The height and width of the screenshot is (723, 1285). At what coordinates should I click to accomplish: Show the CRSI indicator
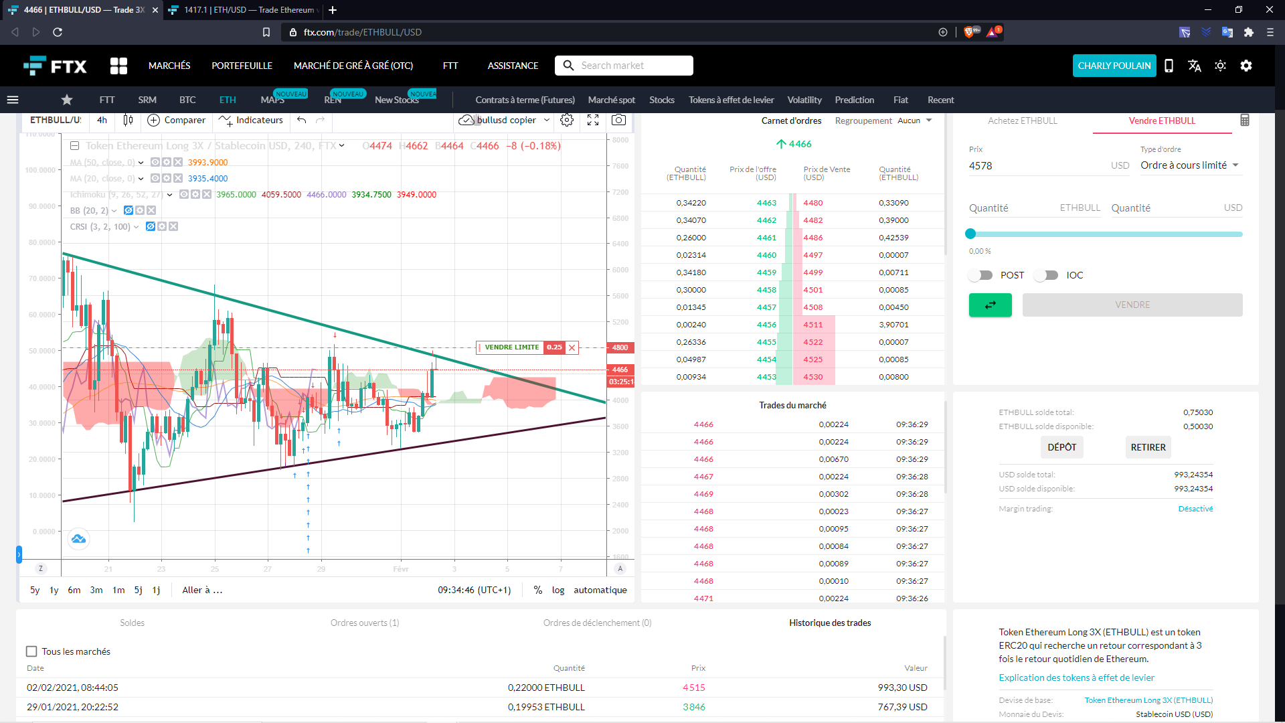point(151,226)
